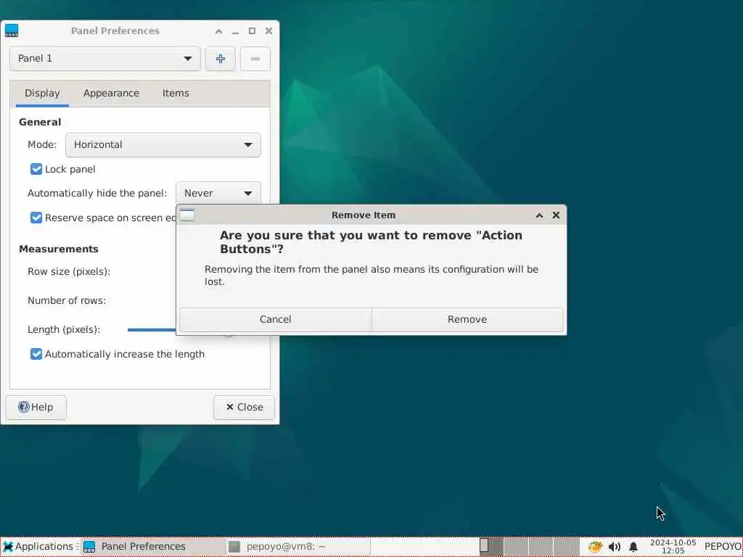Click the "General" section heading

coord(41,122)
